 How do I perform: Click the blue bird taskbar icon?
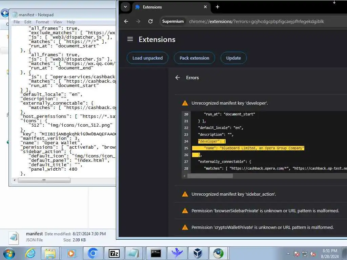click(x=177, y=253)
